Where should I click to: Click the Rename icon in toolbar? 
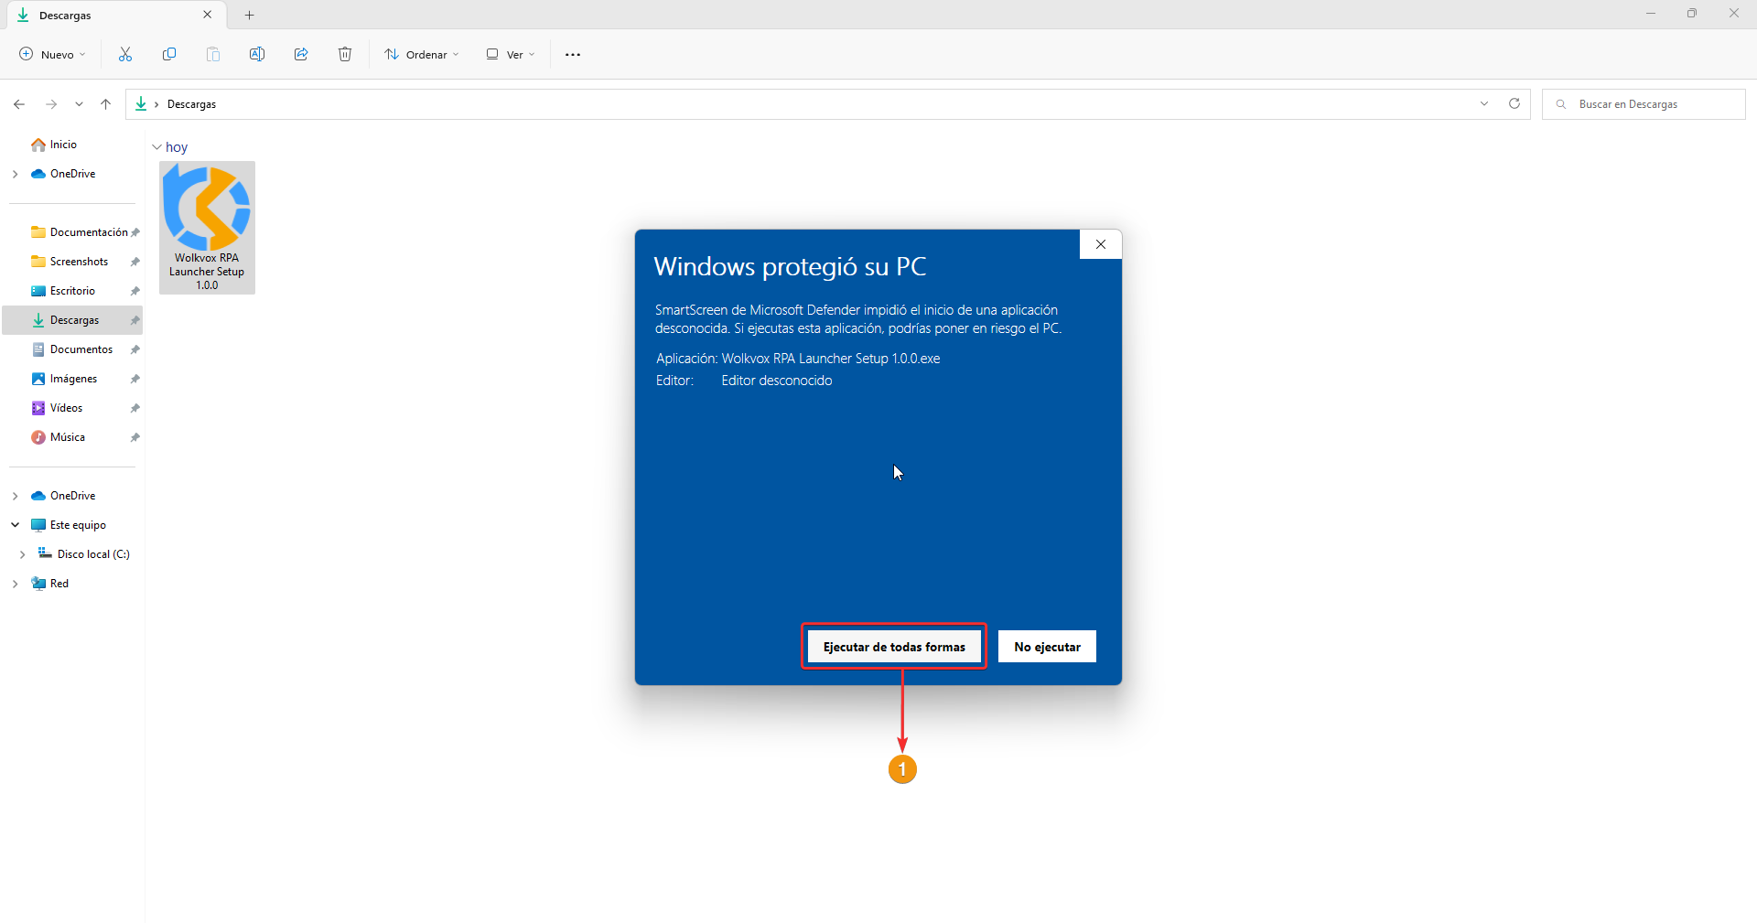tap(257, 54)
